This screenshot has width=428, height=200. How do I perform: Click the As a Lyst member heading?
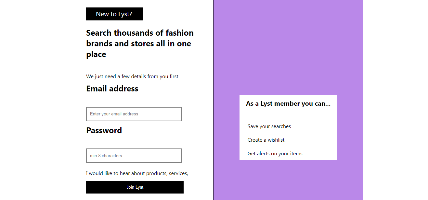pos(288,103)
